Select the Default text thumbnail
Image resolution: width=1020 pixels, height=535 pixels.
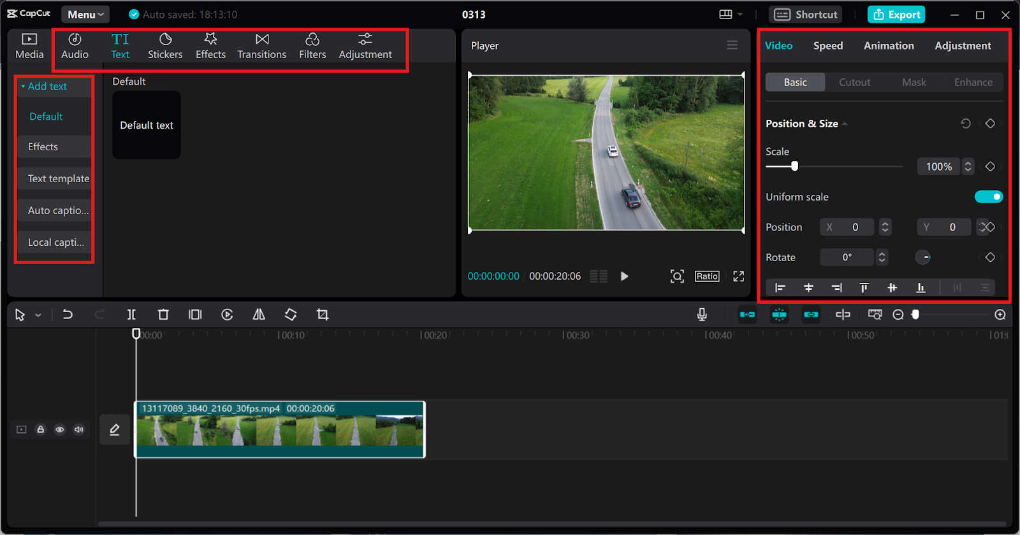[x=147, y=125]
